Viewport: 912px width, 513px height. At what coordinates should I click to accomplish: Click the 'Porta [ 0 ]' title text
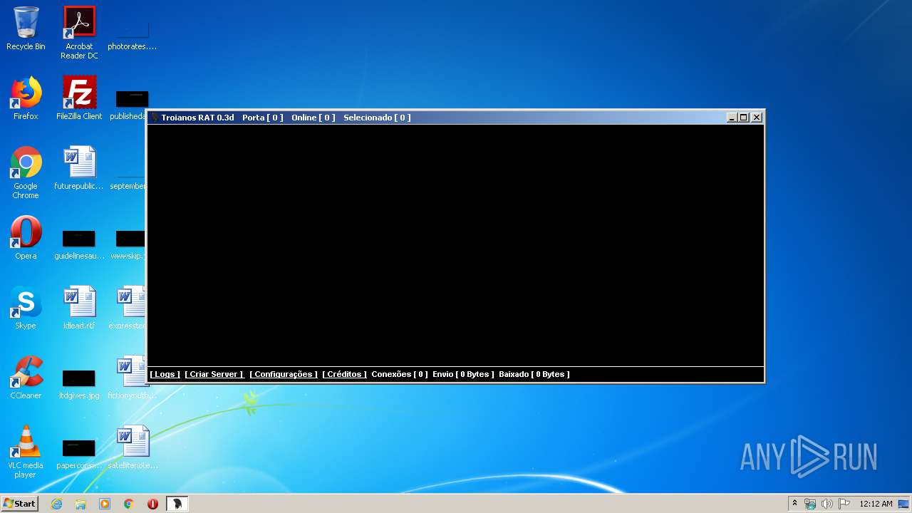tap(263, 118)
